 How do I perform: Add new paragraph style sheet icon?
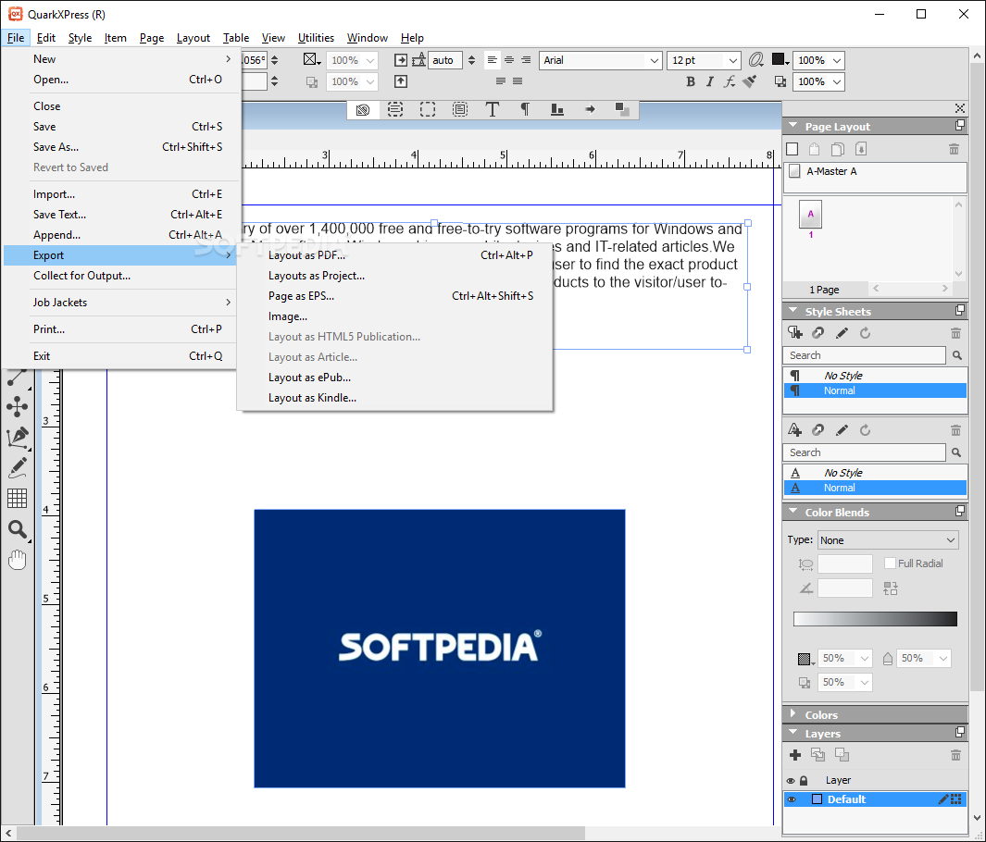tap(795, 333)
